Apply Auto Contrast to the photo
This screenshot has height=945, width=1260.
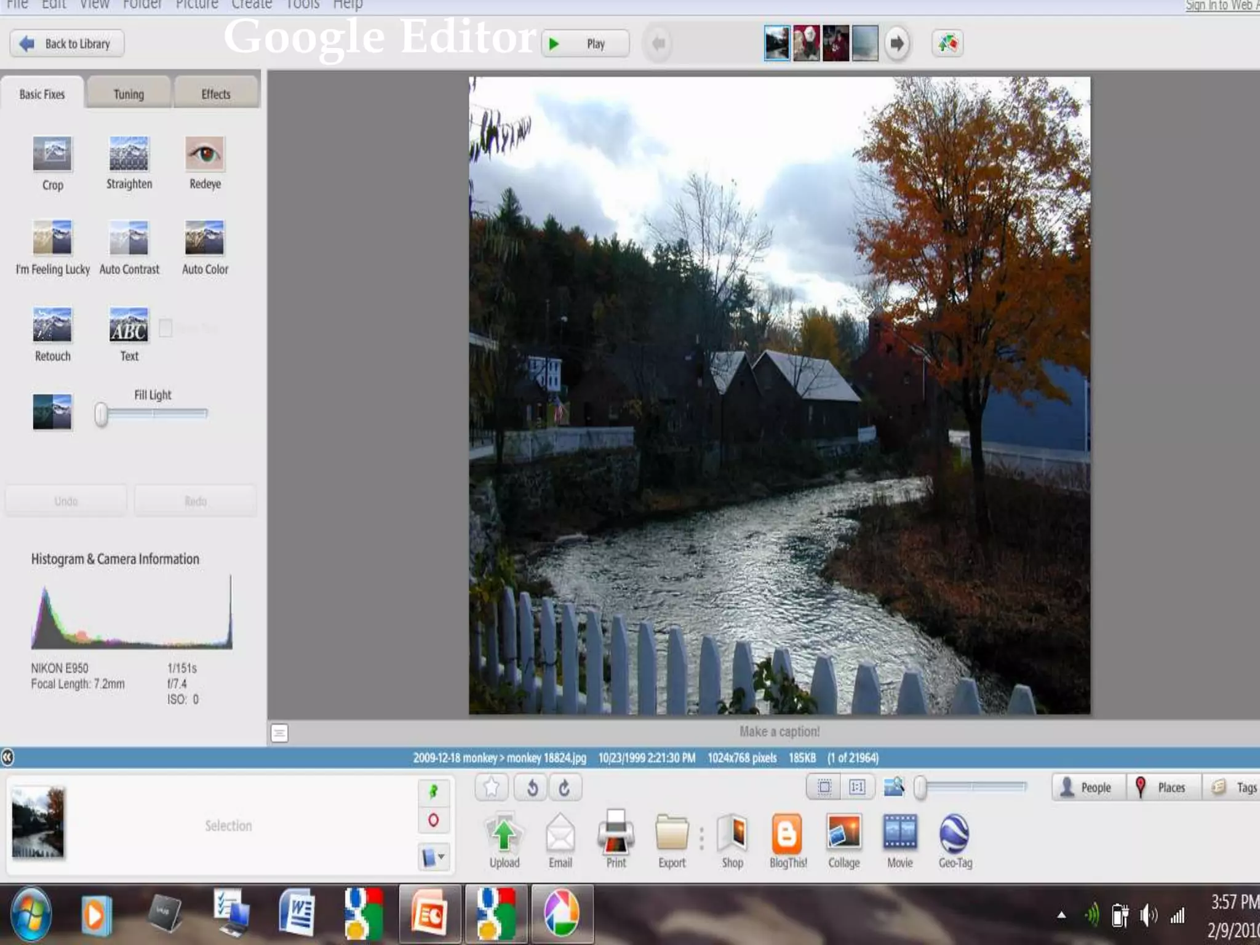(129, 238)
